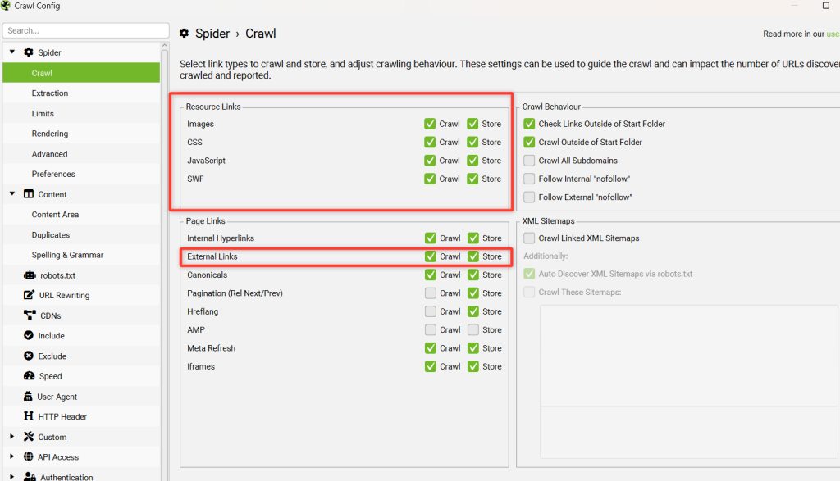Click the User-Agent person icon
The image size is (840, 481).
(x=28, y=396)
